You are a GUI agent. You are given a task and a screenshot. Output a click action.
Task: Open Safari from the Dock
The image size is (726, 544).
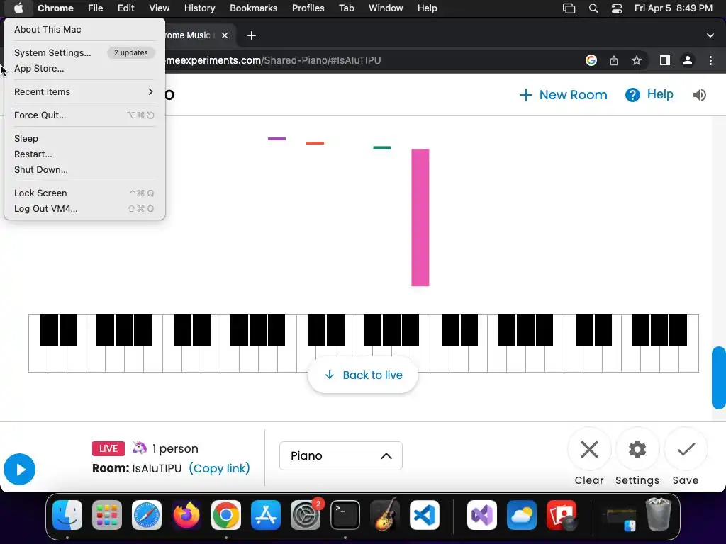click(x=147, y=515)
